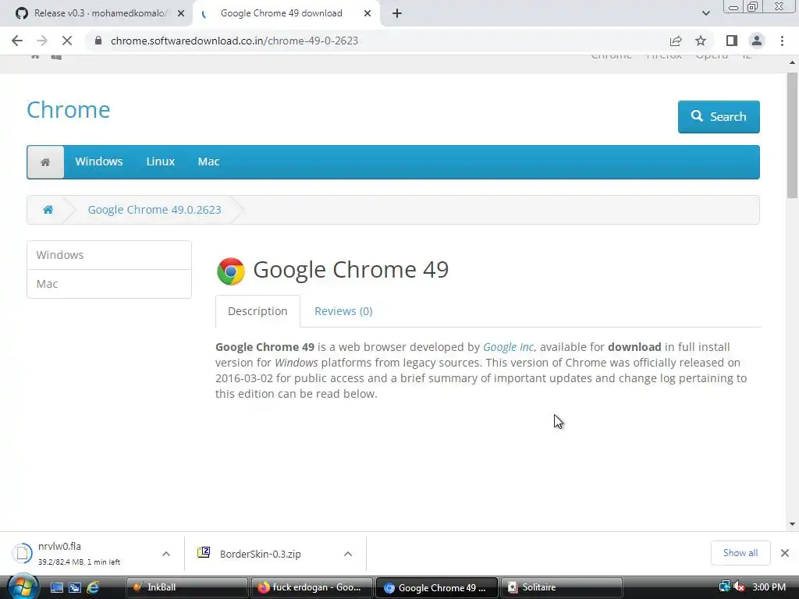Click the 3:00 PM taskbar clock
Viewport: 799px width, 599px height.
tap(769, 587)
